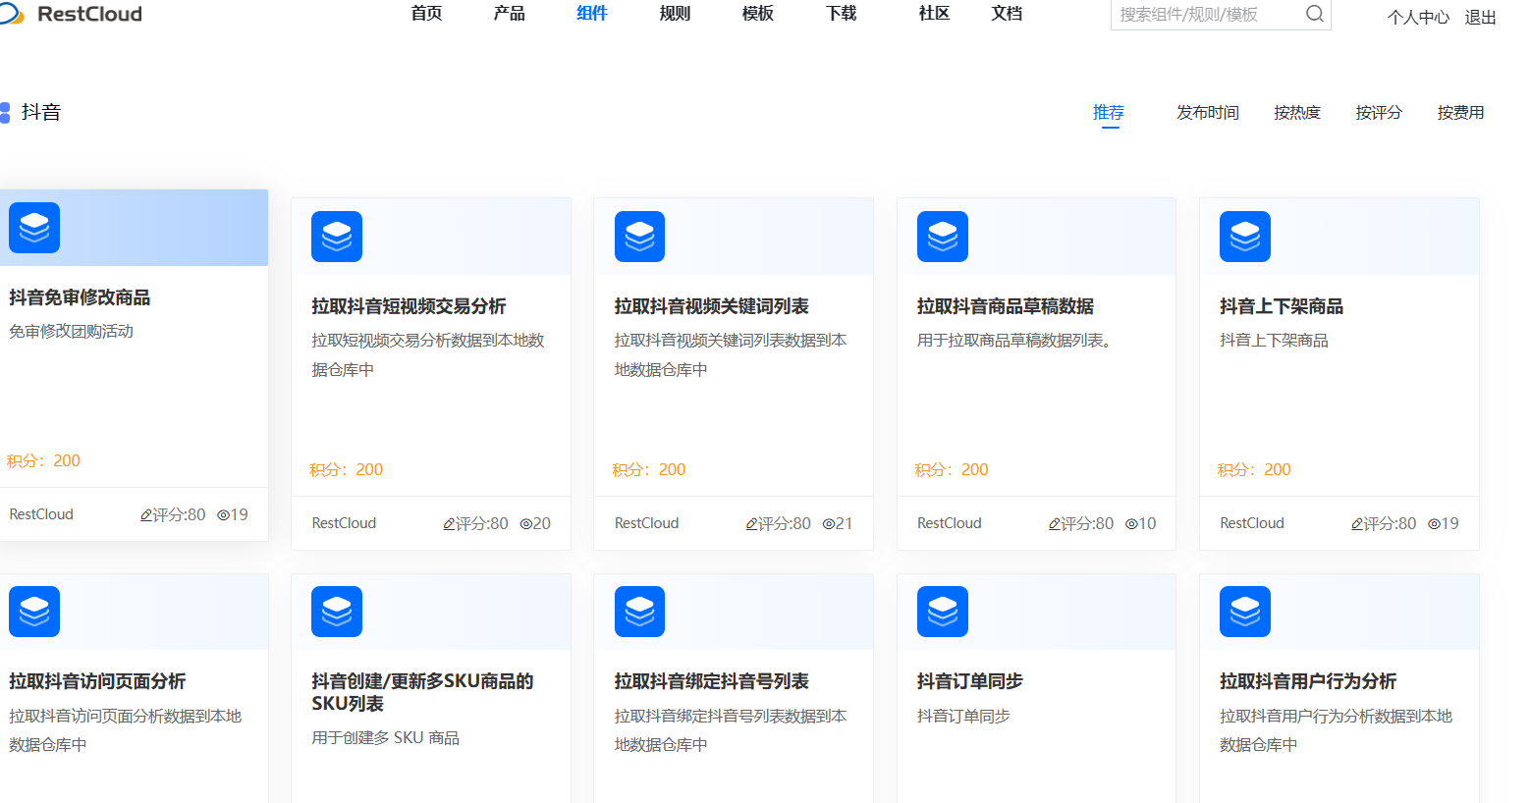Open the 下载 menu item
Viewport: 1530px width, 803px height.
point(842,13)
